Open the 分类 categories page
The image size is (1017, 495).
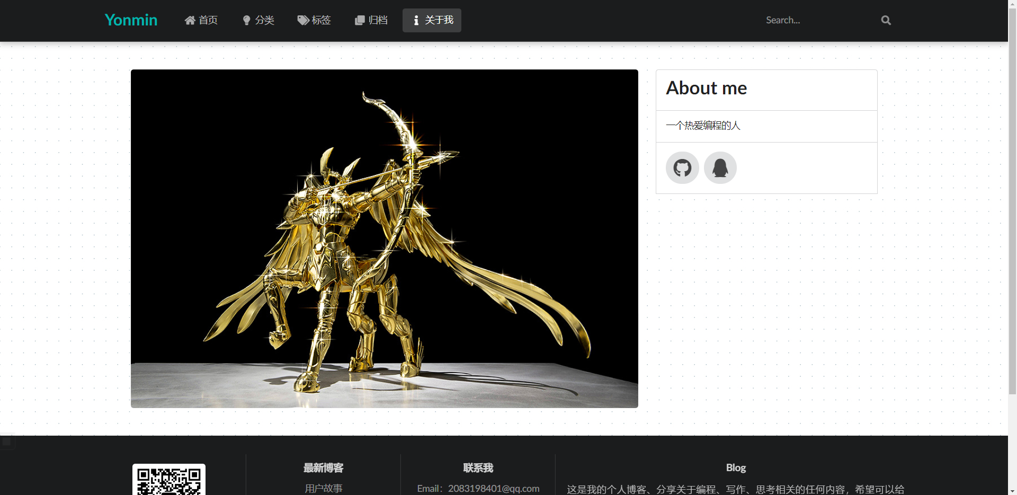pyautogui.click(x=258, y=20)
